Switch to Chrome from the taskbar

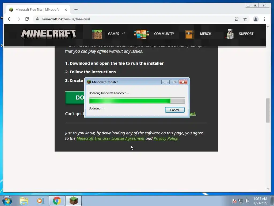(x=57, y=201)
